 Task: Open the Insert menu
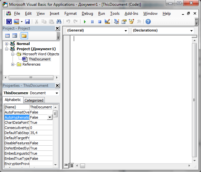point(54,14)
